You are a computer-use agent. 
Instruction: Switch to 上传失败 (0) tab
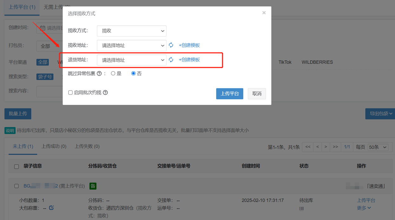87,146
